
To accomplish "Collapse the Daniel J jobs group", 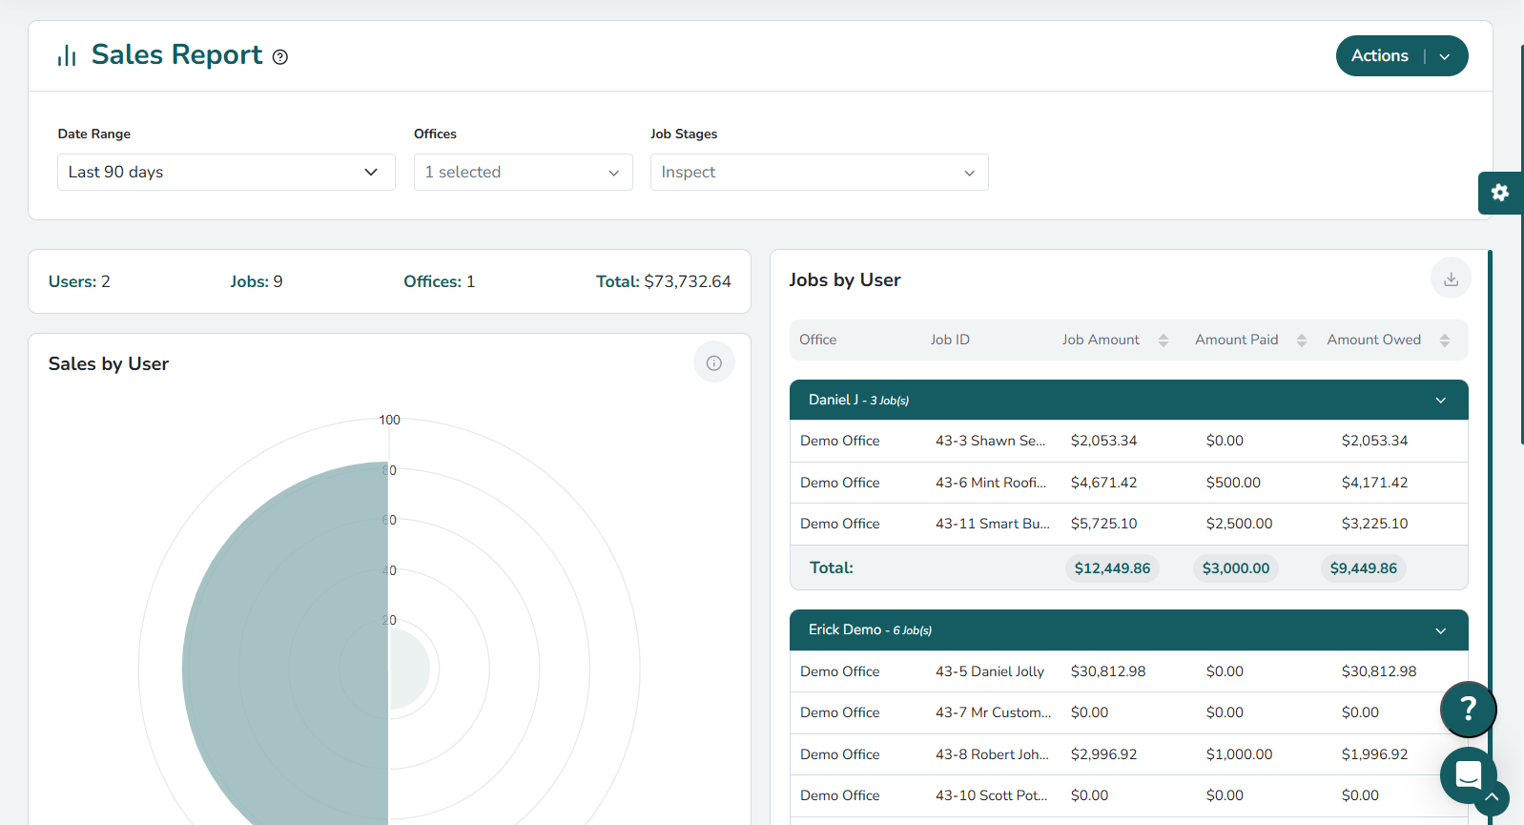I will [x=1440, y=401].
